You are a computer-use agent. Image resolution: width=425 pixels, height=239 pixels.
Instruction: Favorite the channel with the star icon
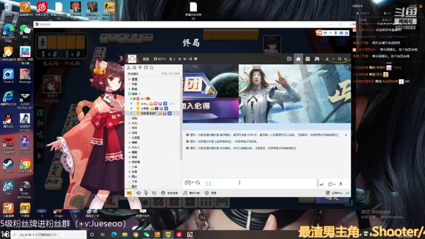click(180, 59)
